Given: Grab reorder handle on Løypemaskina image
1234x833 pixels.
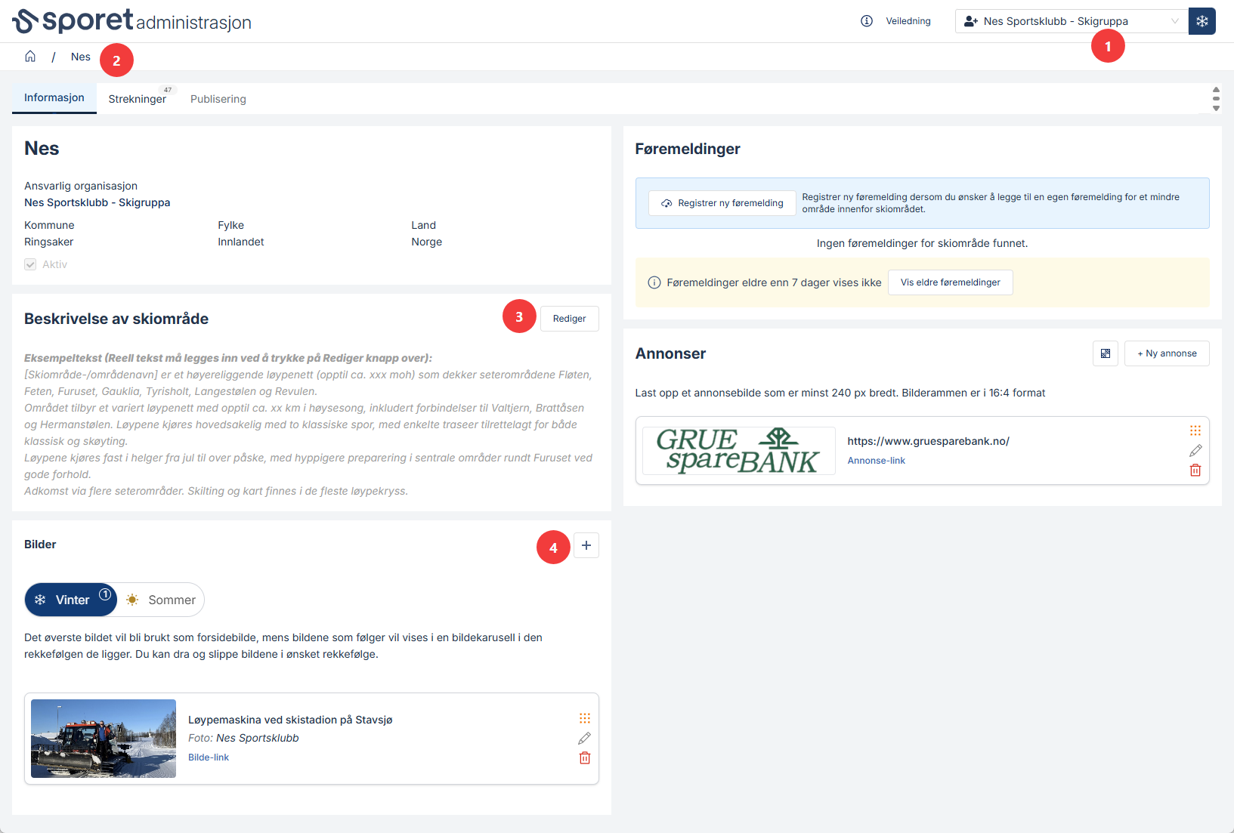Looking at the screenshot, I should click(585, 718).
